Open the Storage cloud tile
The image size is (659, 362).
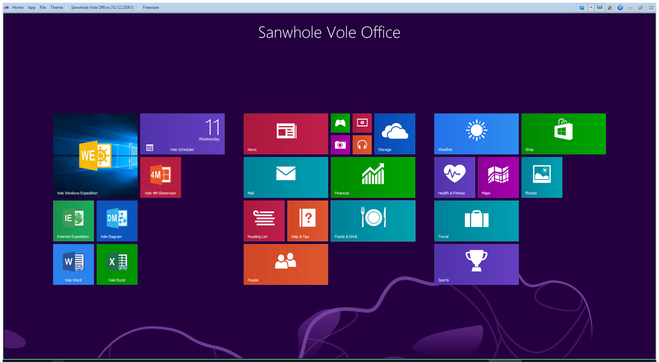394,134
